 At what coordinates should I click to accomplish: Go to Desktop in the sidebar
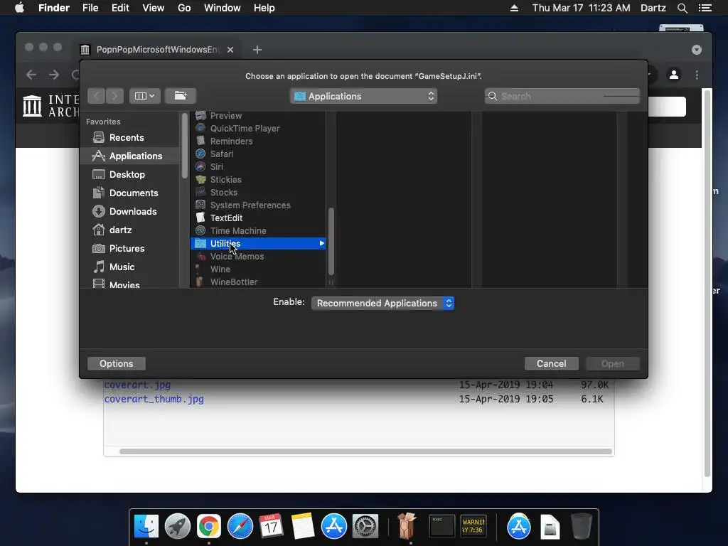coord(119,175)
